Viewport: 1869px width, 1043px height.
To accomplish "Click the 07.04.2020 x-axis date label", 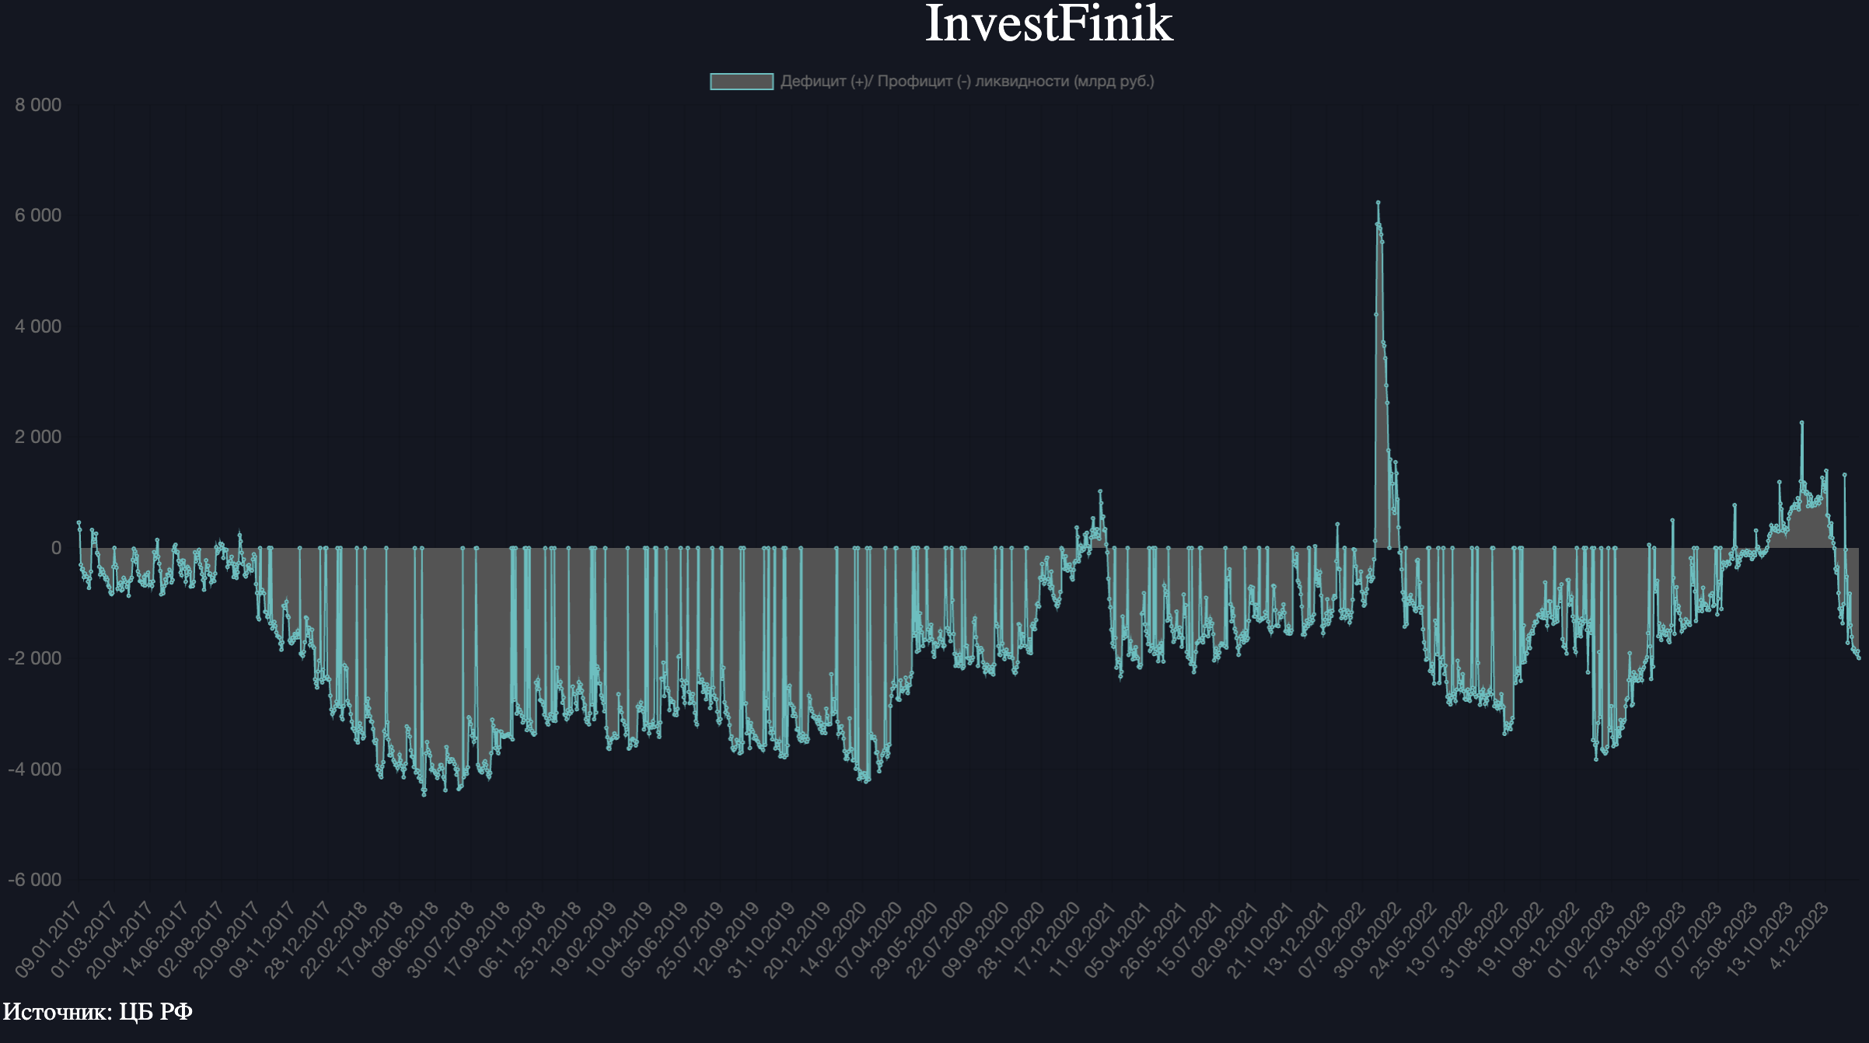I will tap(868, 938).
